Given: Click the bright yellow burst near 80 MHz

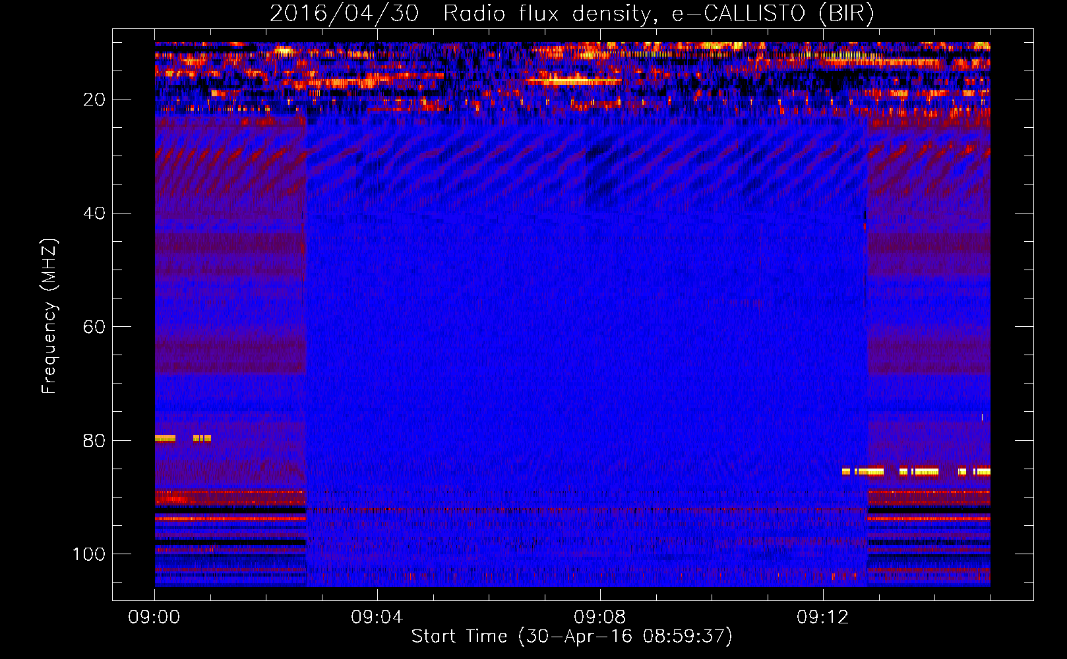Looking at the screenshot, I should click(x=183, y=438).
